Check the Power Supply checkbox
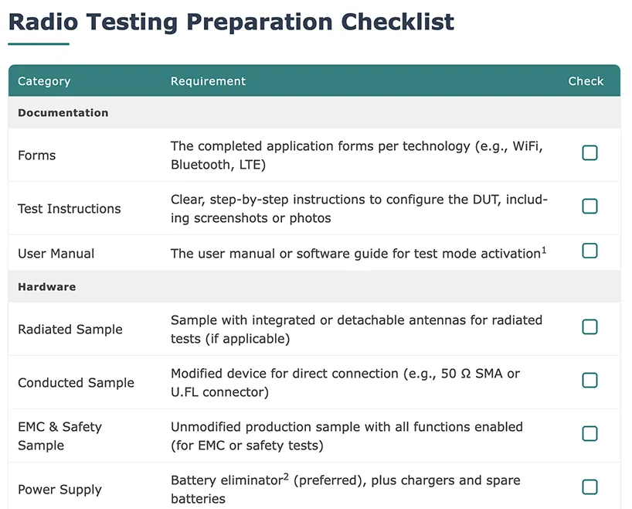Viewport: 632px width, 509px height. click(590, 487)
